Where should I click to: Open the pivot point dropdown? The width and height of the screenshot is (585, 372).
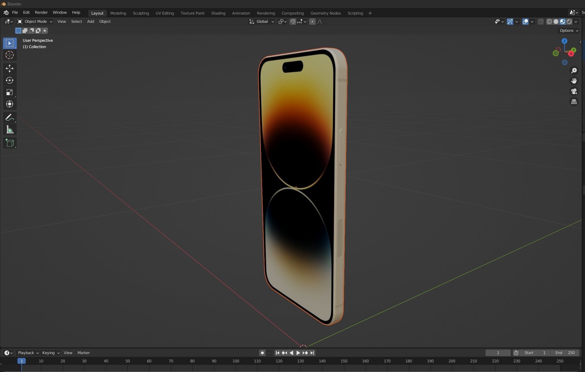282,21
